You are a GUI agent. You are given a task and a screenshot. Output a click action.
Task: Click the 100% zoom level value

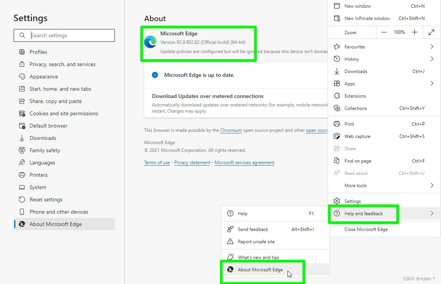coord(399,32)
